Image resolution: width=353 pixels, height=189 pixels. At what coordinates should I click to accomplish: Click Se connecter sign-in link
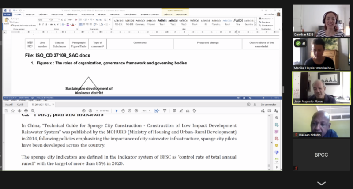pos(270,105)
